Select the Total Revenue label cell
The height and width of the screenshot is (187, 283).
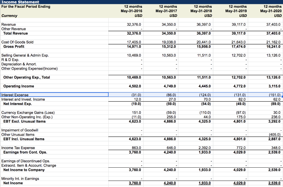(x=16, y=33)
